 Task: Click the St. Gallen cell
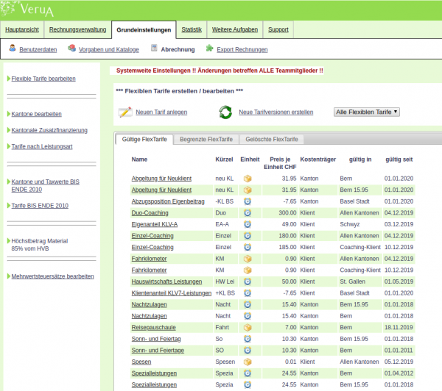(352, 281)
